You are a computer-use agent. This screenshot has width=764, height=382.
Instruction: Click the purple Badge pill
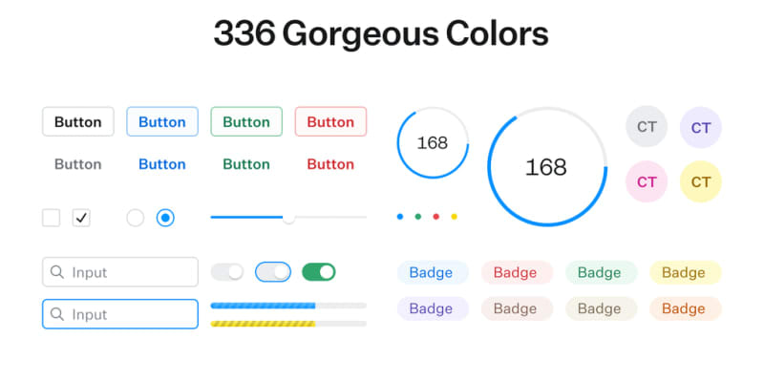point(432,308)
